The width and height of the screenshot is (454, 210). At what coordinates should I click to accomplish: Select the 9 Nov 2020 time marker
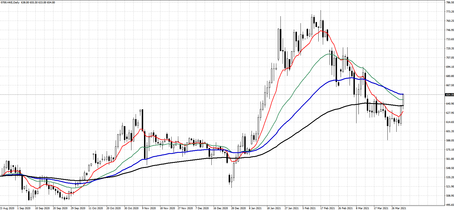[149, 208]
